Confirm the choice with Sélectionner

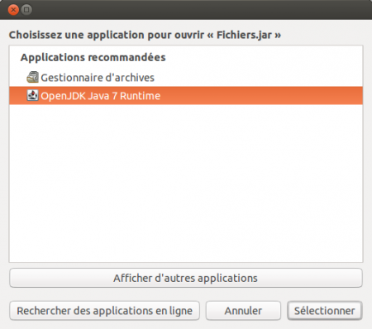click(325, 311)
